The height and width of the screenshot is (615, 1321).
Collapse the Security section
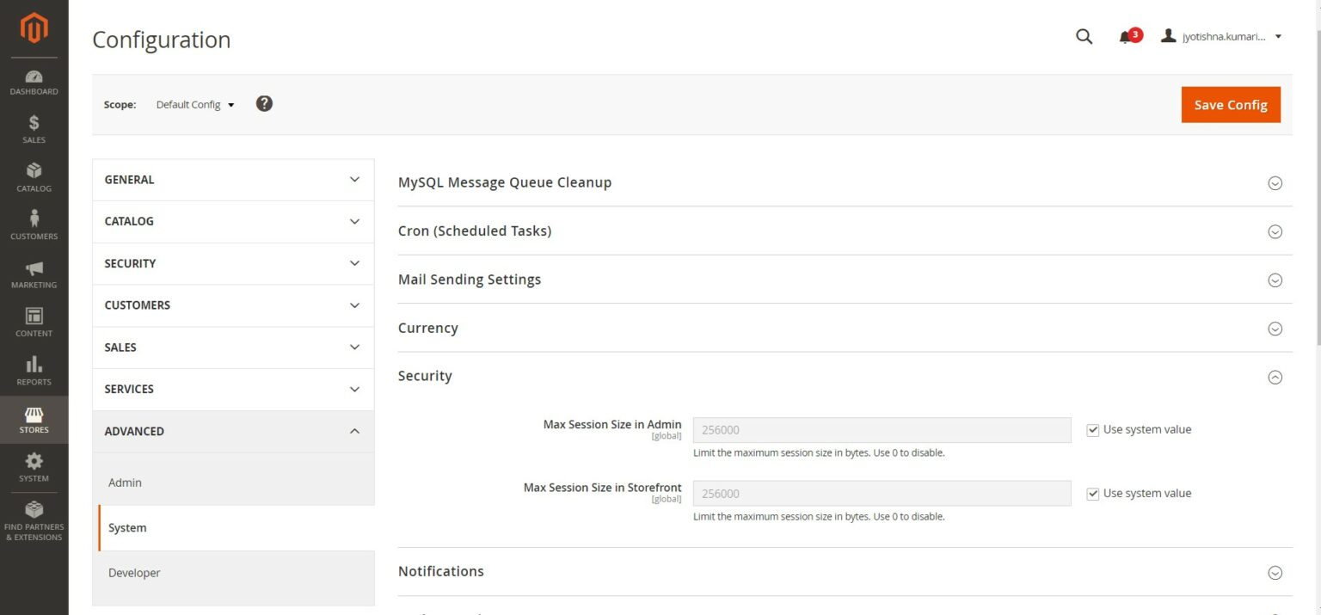845,376
